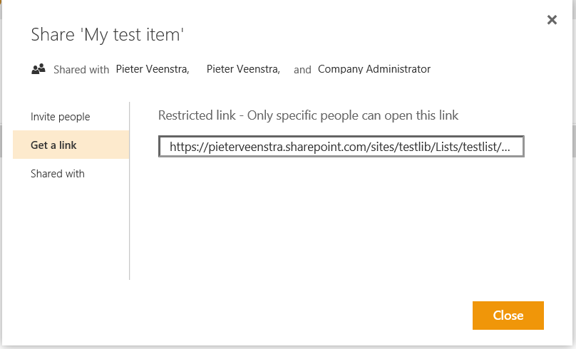Open the second Pieter Veenstra name
This screenshot has width=576, height=349.
pos(243,69)
